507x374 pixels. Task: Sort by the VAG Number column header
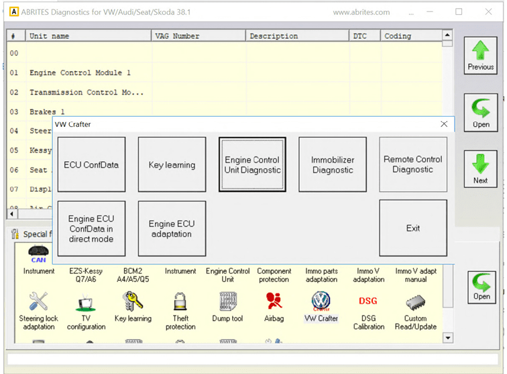pos(198,36)
